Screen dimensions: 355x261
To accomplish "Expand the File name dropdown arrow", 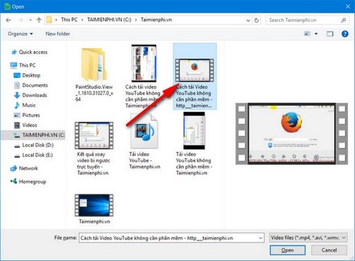I will coord(261,238).
